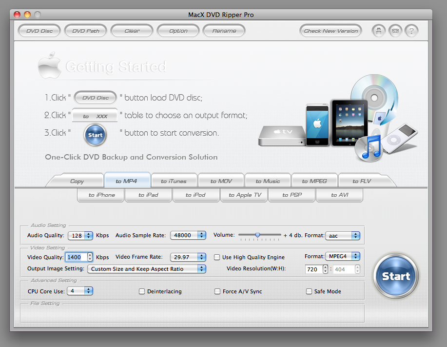
Task: Click the Rename button
Action: pos(224,31)
